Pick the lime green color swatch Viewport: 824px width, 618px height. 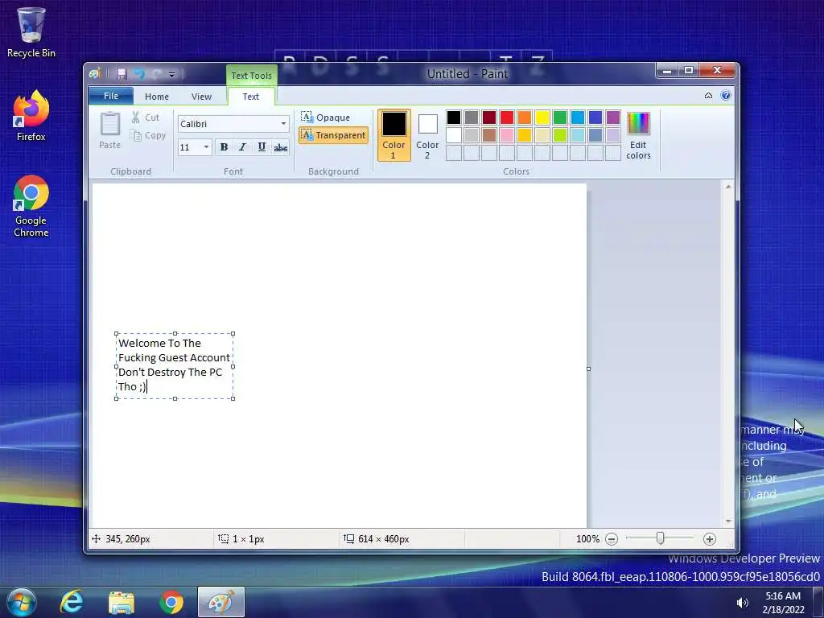560,135
